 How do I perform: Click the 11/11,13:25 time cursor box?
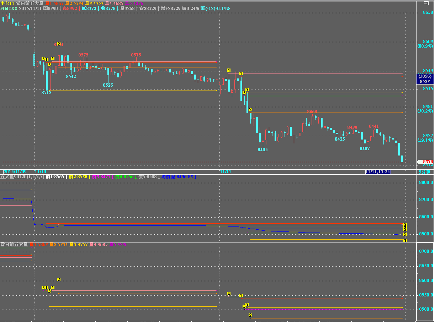(378, 172)
